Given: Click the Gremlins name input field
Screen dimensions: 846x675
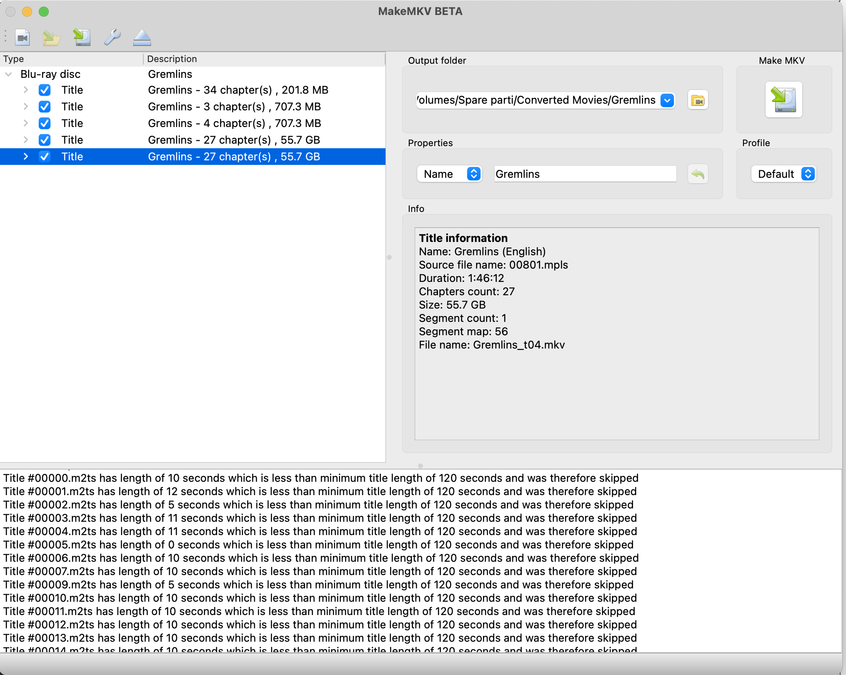Looking at the screenshot, I should point(585,174).
